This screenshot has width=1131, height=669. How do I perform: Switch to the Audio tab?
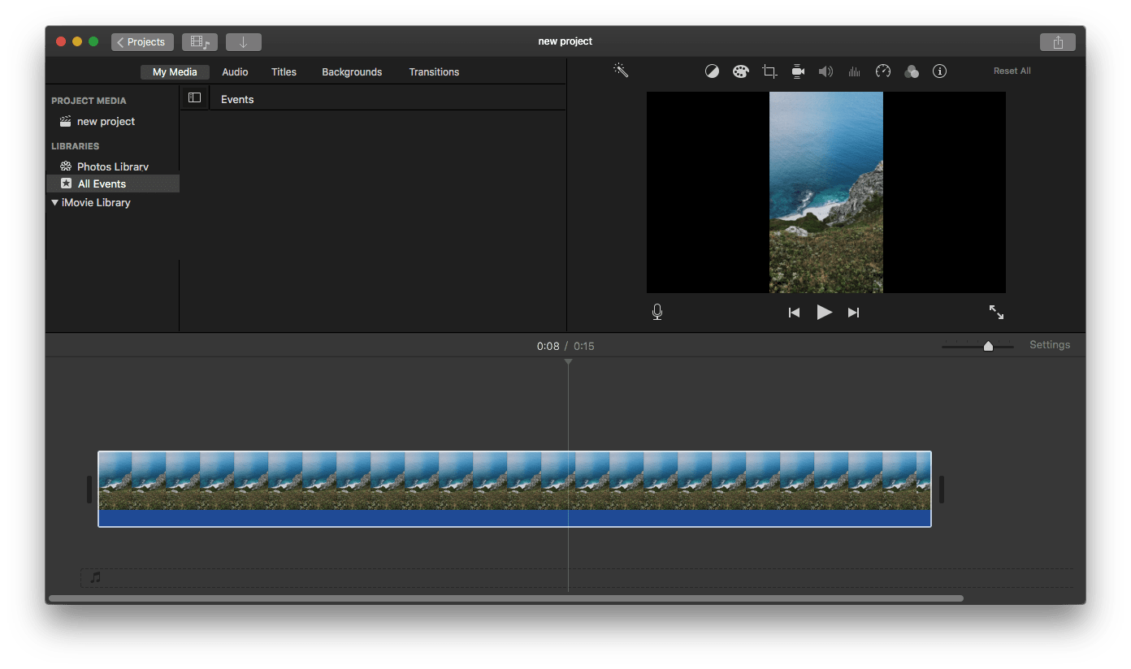(x=235, y=71)
